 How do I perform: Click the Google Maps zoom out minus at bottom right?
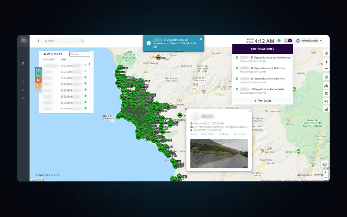326,178
